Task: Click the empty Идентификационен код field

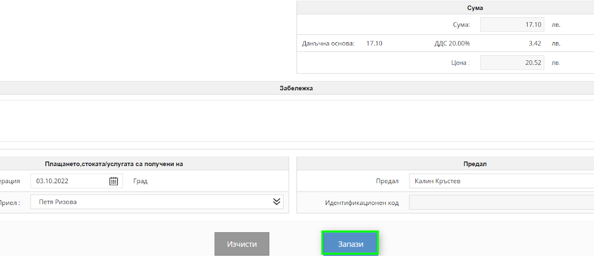Action: pos(501,203)
